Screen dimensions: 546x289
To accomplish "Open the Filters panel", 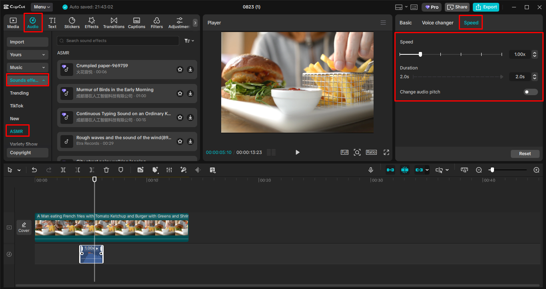I will point(157,23).
